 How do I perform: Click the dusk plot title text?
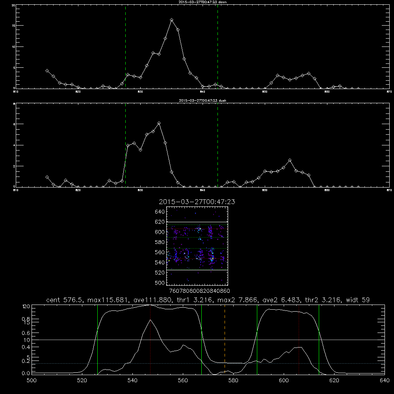[203, 100]
